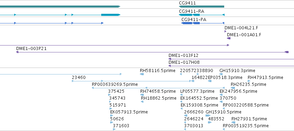The height and width of the screenshot is (131, 294).
Task: Click the RH27931.5prime feature glyph
Action: (233, 122)
